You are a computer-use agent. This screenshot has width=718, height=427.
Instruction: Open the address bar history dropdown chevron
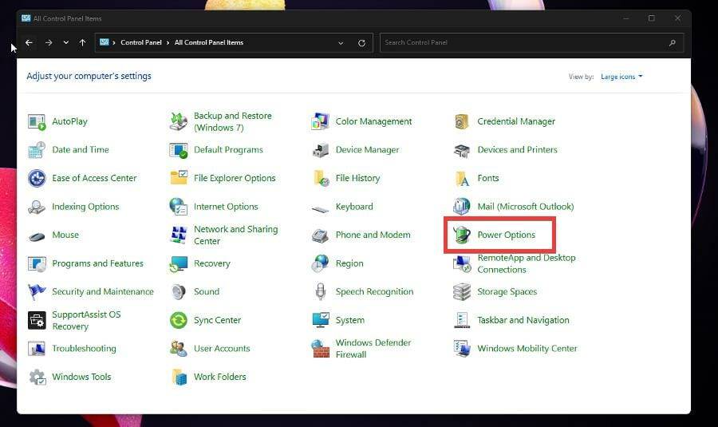[341, 43]
